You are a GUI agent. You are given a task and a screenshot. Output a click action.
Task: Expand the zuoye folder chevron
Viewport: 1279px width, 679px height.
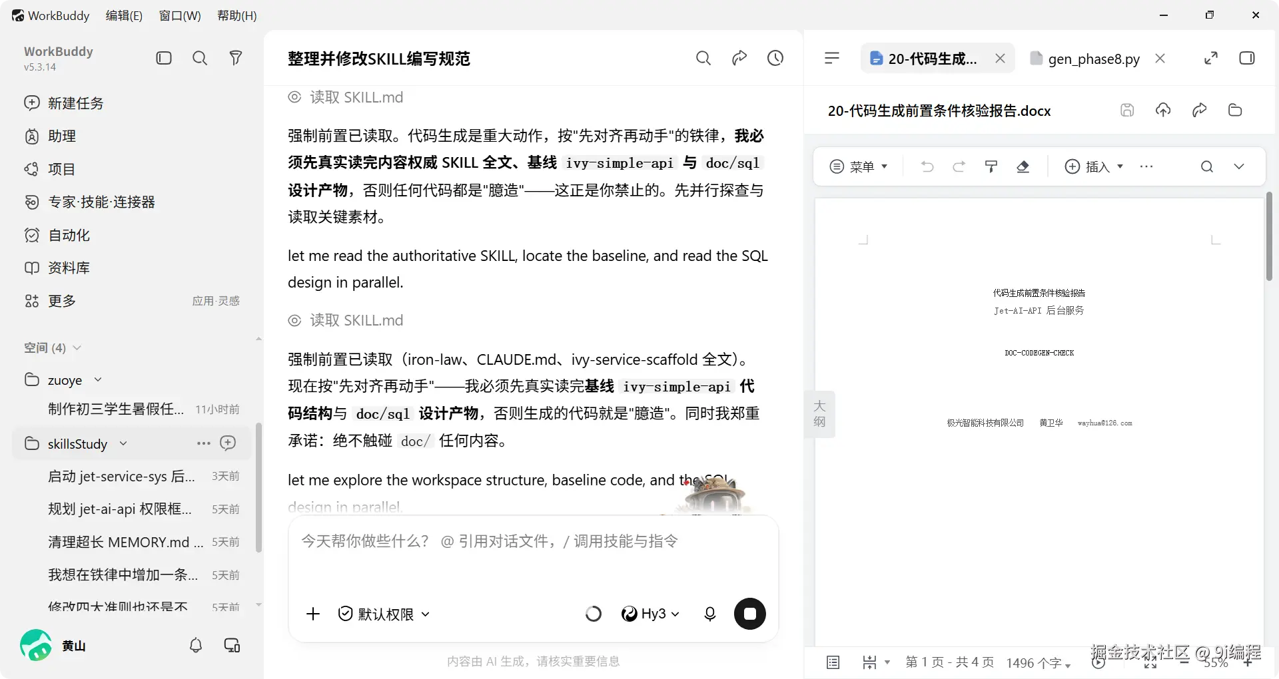98,379
